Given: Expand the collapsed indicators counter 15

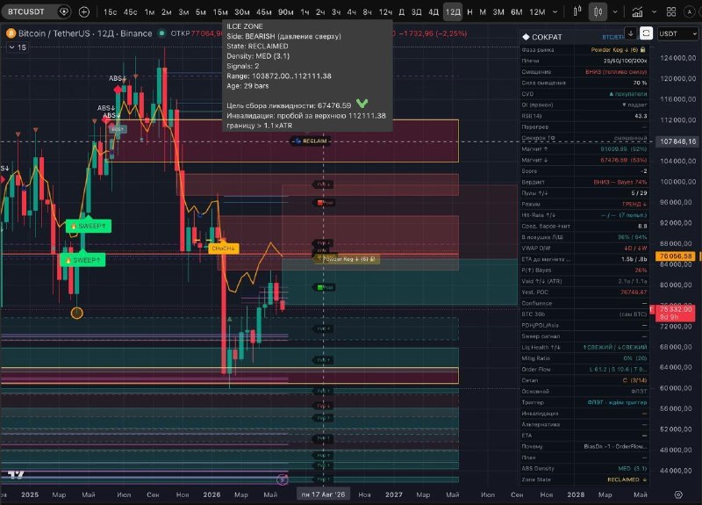Looking at the screenshot, I should [x=18, y=47].
